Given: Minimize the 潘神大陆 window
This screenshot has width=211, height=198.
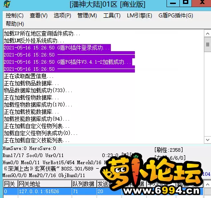Looking at the screenshot, I should 173,3.
